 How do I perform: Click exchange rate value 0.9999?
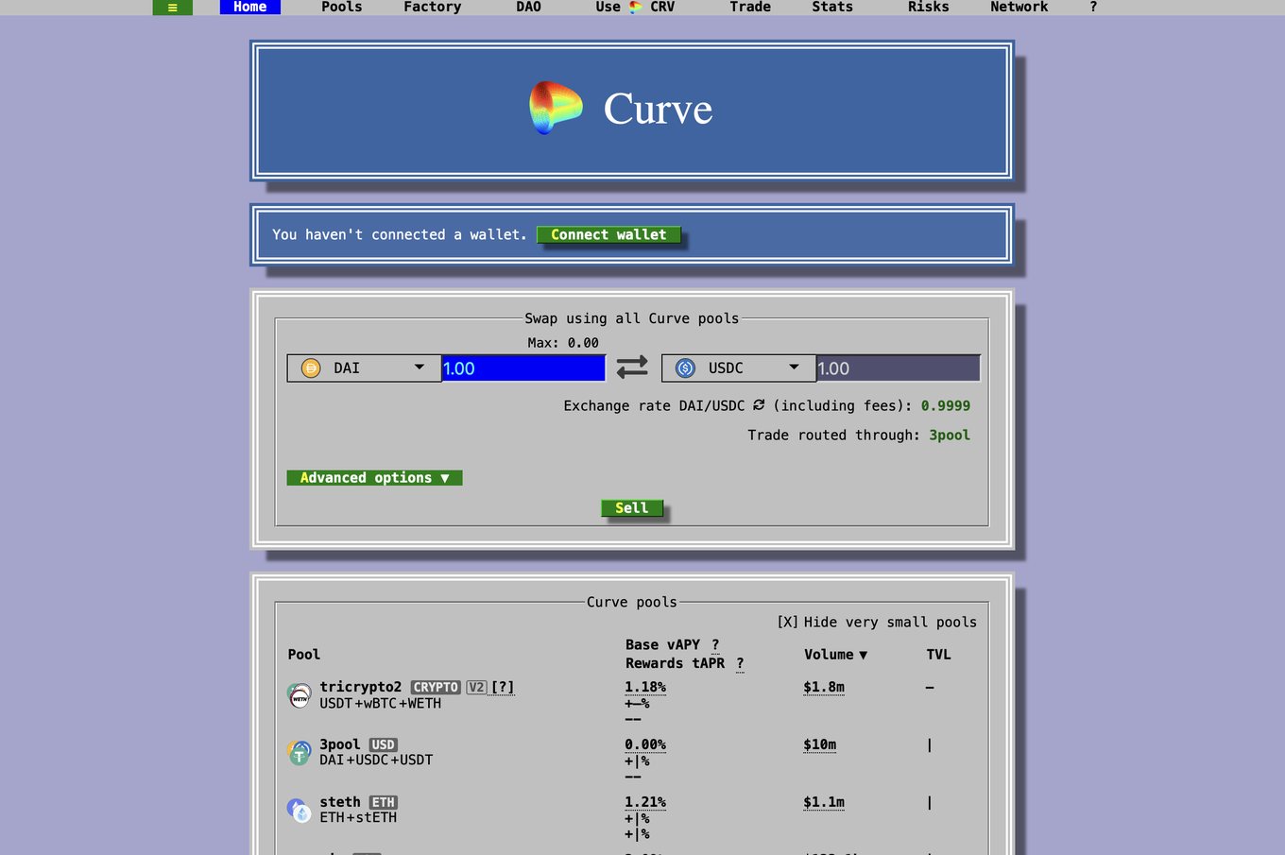point(946,406)
